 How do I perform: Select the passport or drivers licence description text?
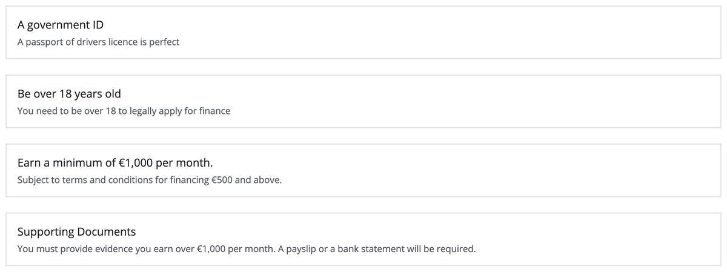tap(98, 43)
